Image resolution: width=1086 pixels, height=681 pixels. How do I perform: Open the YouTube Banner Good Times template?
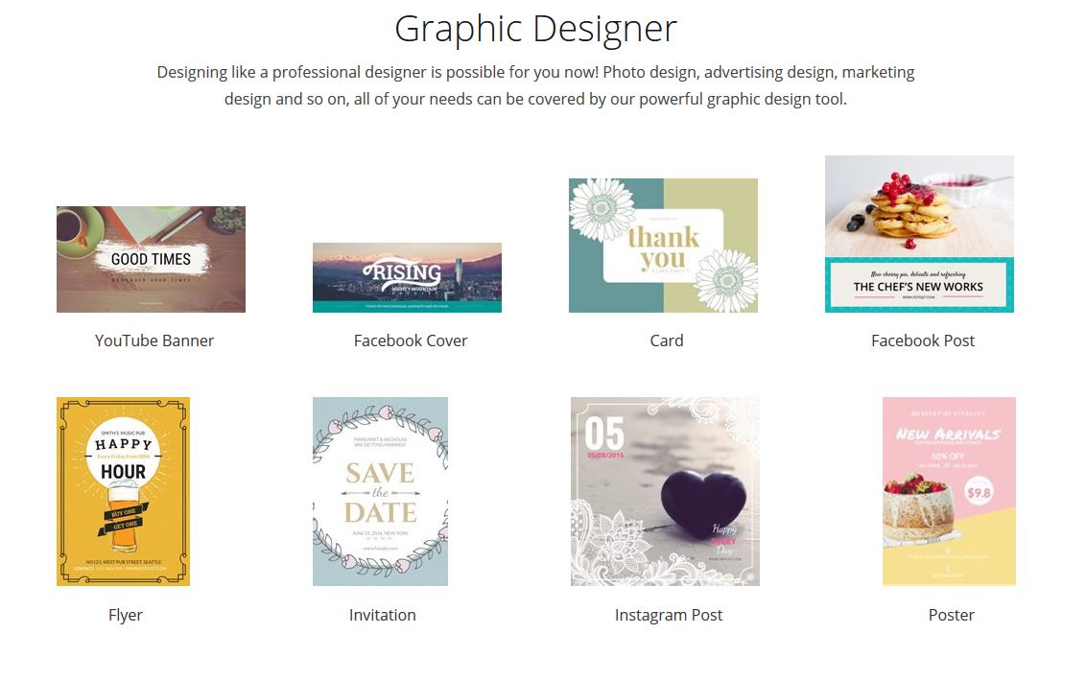pos(151,259)
